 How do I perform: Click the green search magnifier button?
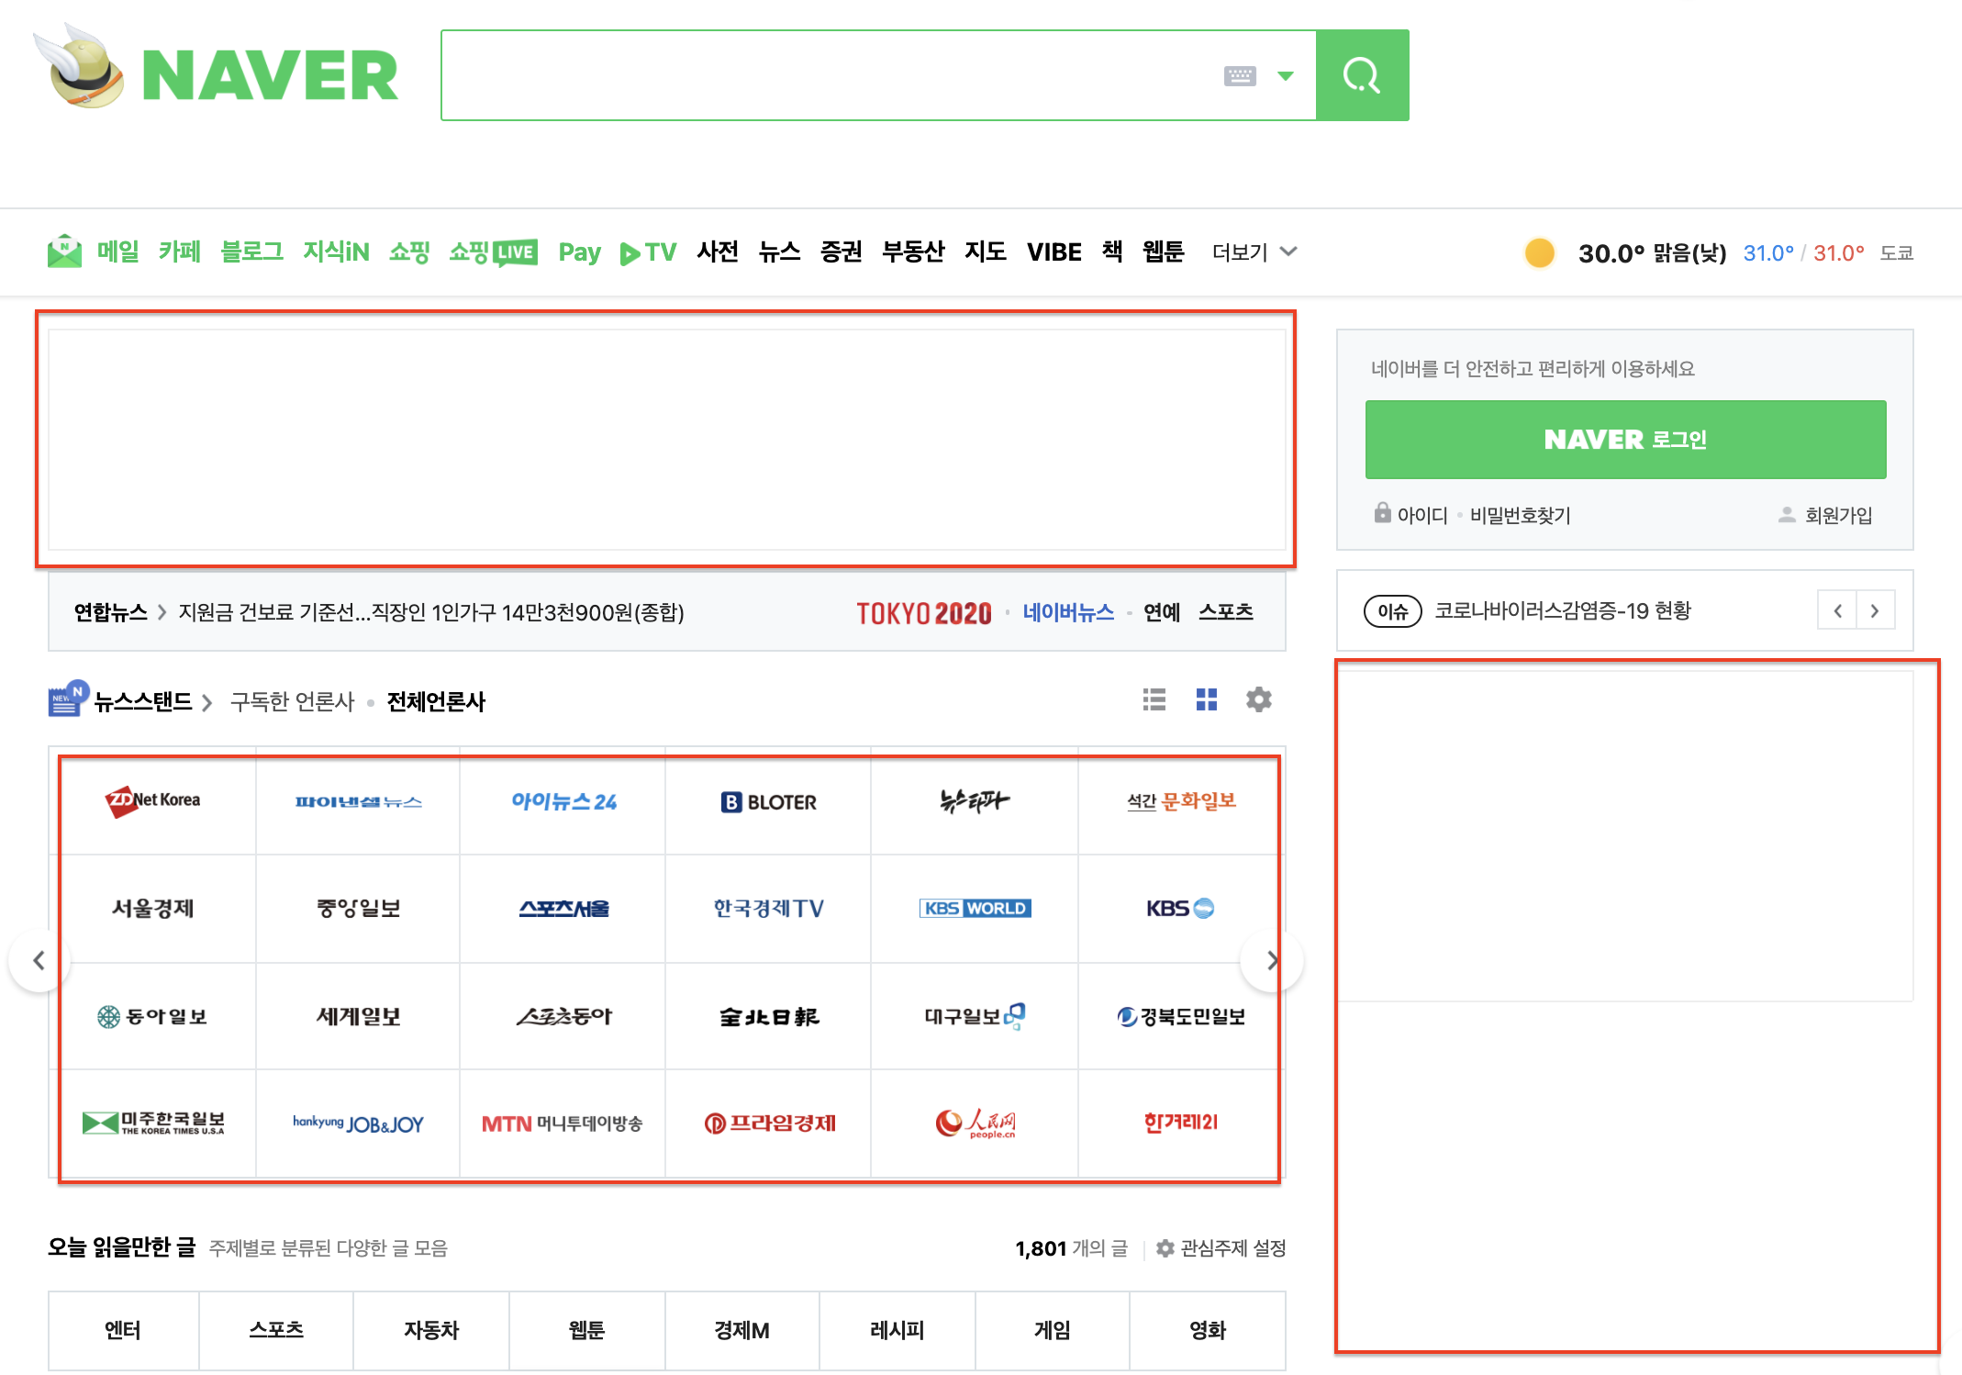1362,75
